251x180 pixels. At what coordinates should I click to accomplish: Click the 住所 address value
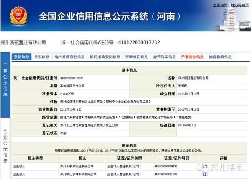coord(105,102)
